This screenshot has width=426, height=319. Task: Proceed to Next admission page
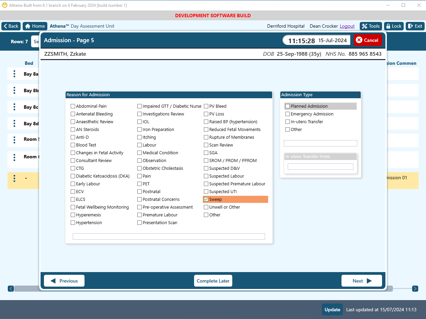[362, 281]
